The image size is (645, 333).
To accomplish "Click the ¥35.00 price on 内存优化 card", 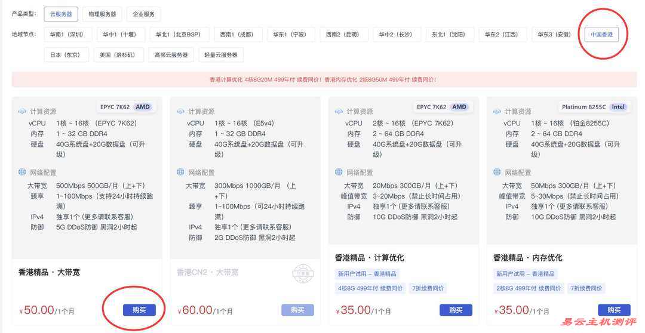I will (512, 310).
